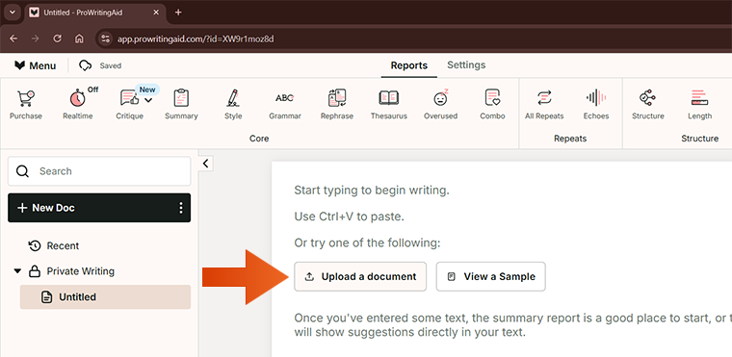
Task: Open the Combo report
Action: tap(492, 105)
